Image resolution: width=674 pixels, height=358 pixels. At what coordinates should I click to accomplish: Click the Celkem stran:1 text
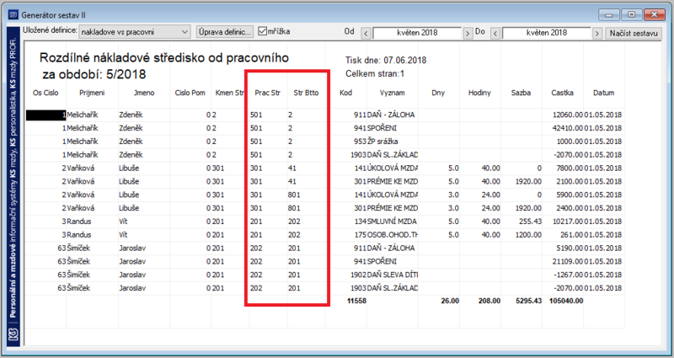point(375,73)
